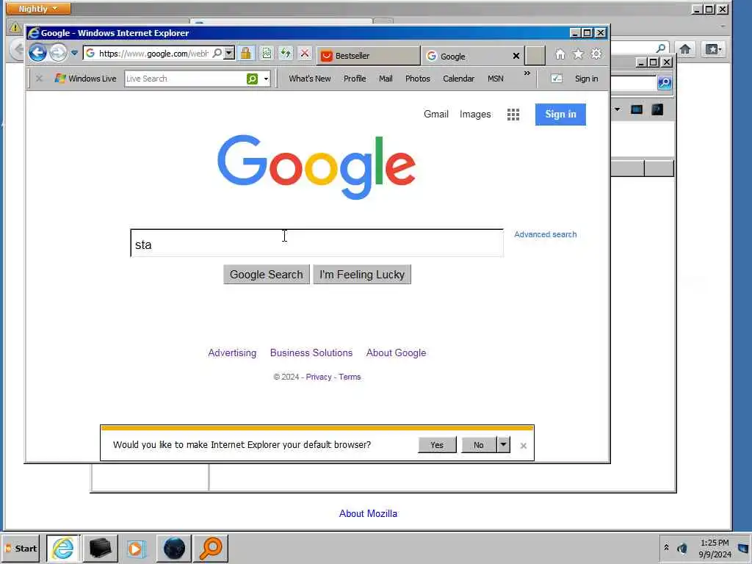Open the Nightly menu button

[x=38, y=9]
